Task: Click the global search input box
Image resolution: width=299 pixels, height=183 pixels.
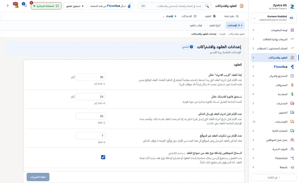Action: pos(174,6)
